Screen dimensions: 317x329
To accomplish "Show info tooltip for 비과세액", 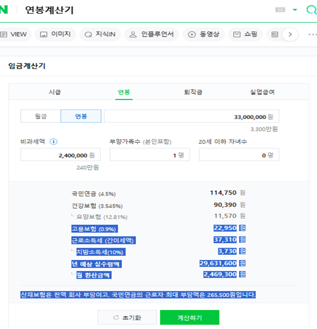I will click(x=53, y=142).
